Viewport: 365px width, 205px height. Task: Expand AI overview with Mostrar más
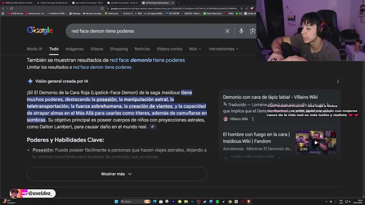click(x=117, y=174)
